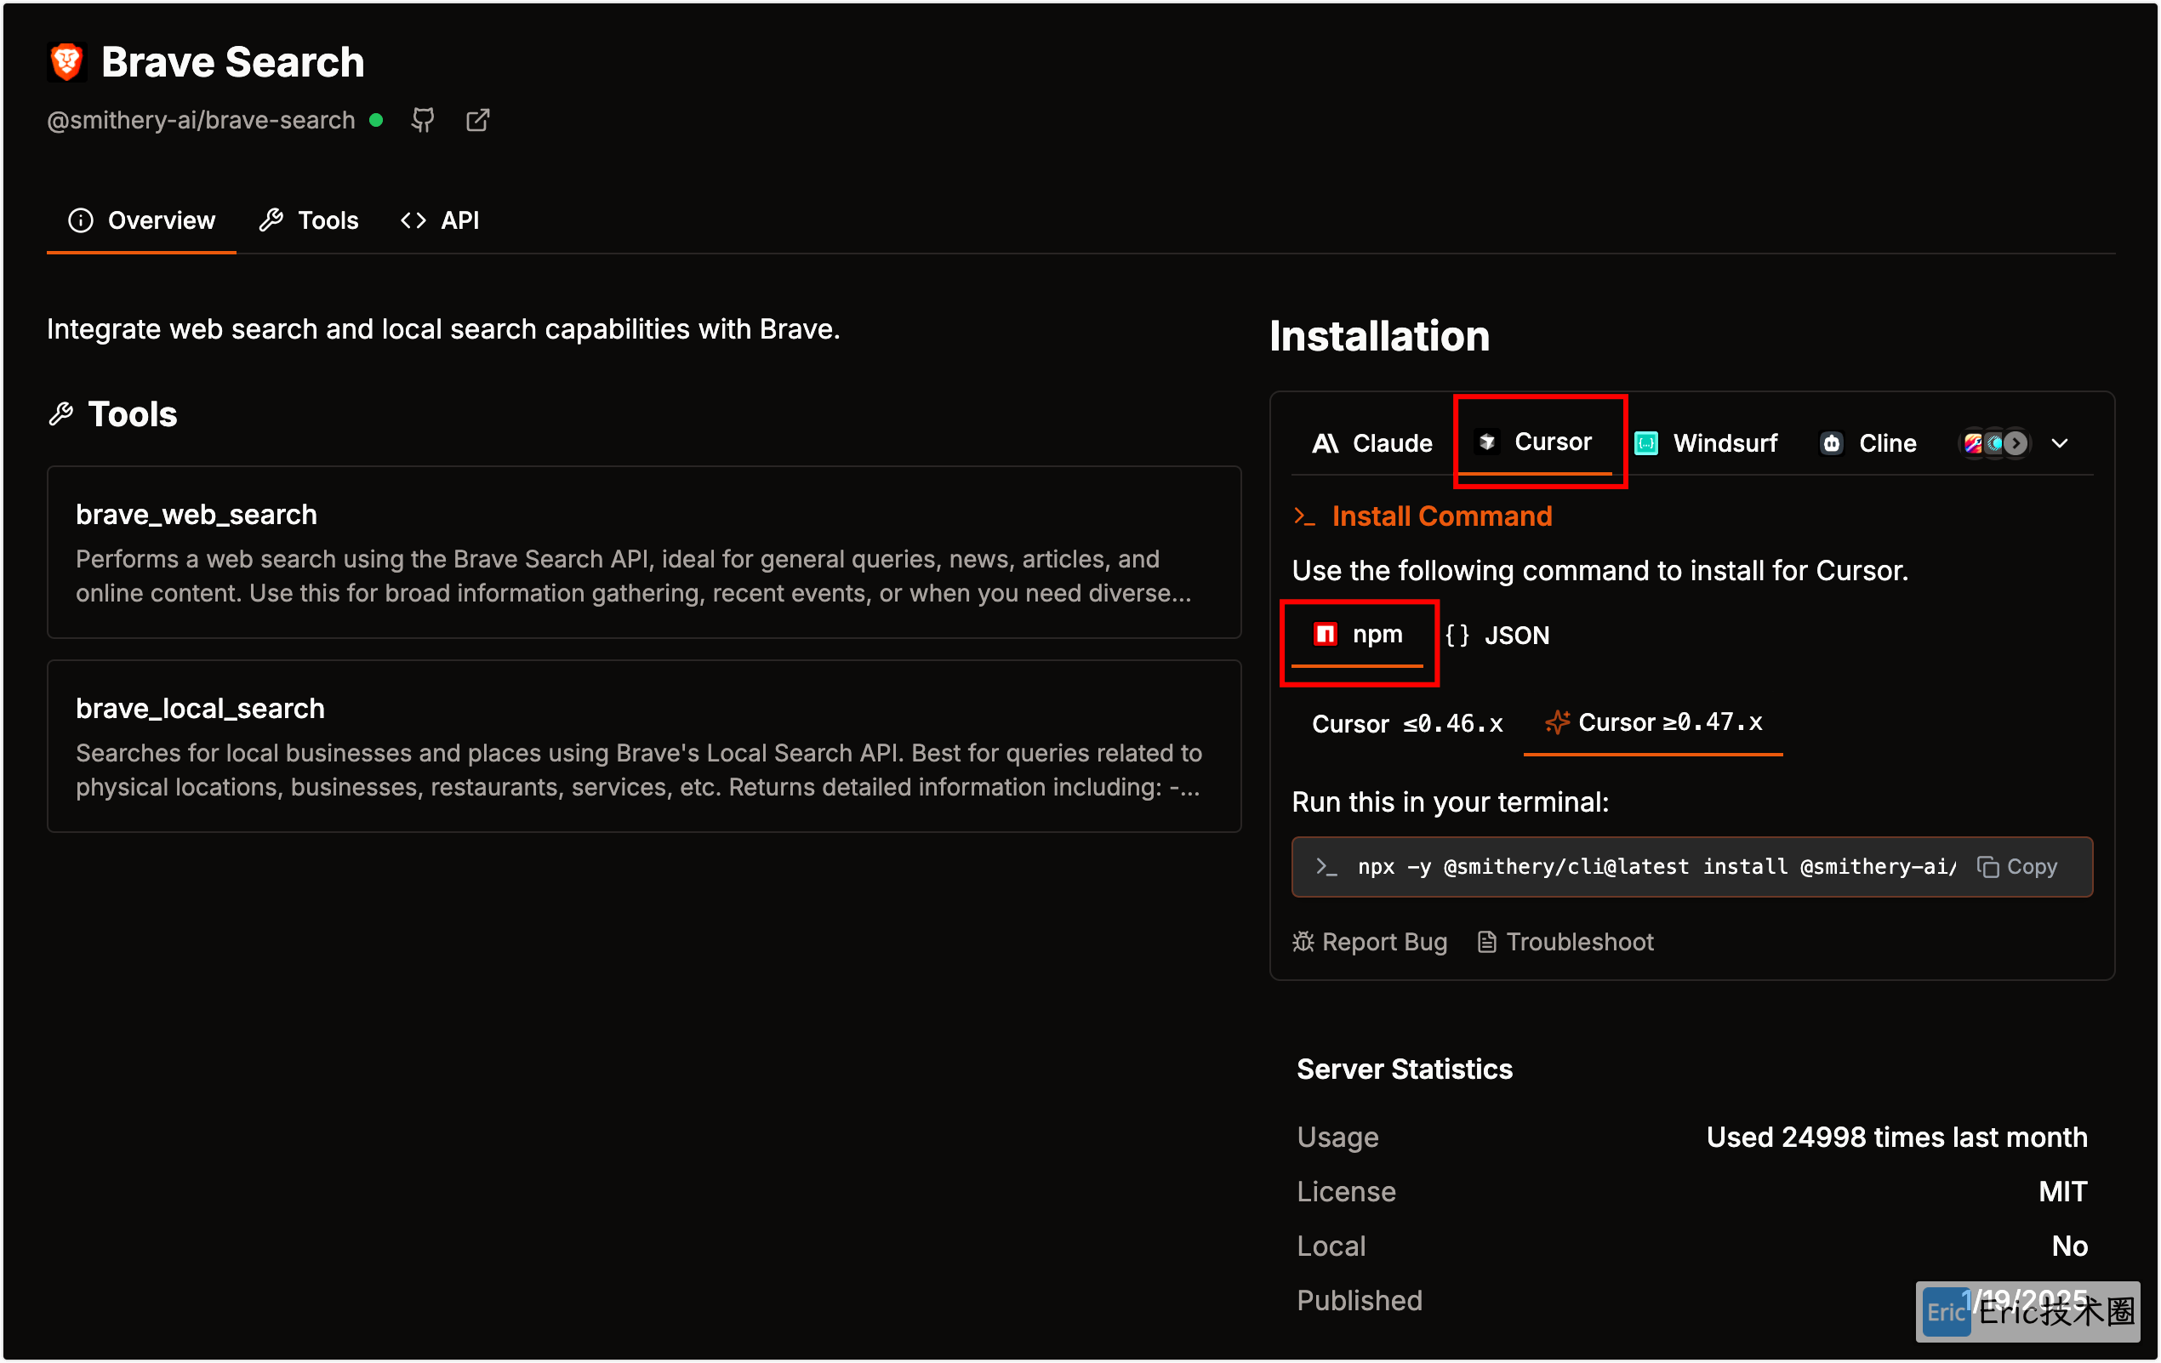2161x1363 pixels.
Task: Click the stacked extra client icons
Action: [x=1994, y=443]
